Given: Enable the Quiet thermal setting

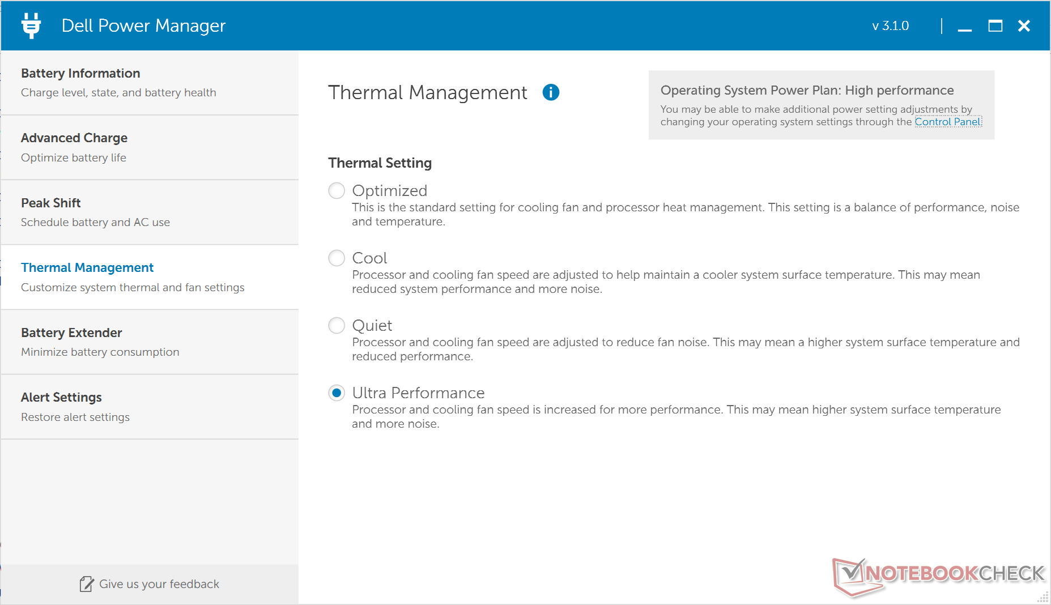Looking at the screenshot, I should coord(337,326).
